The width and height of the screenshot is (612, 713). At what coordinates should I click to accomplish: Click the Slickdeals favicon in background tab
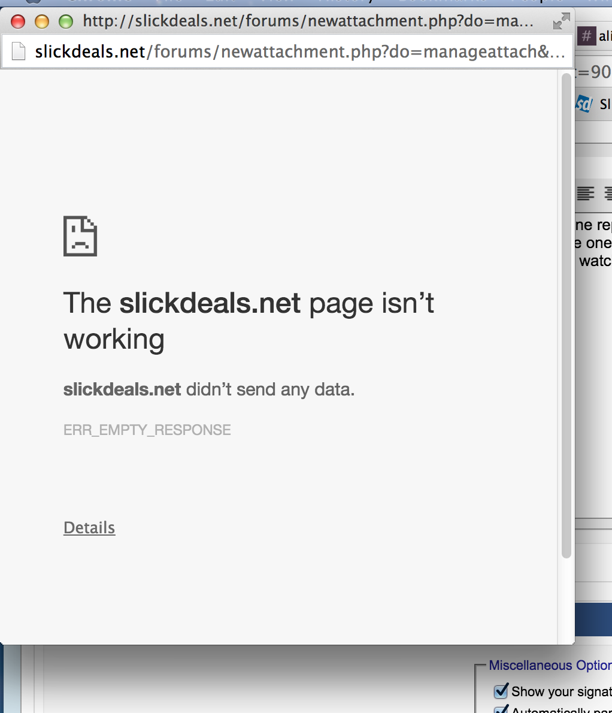coord(584,104)
